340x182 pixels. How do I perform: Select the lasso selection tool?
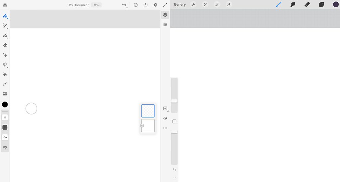click(x=5, y=65)
